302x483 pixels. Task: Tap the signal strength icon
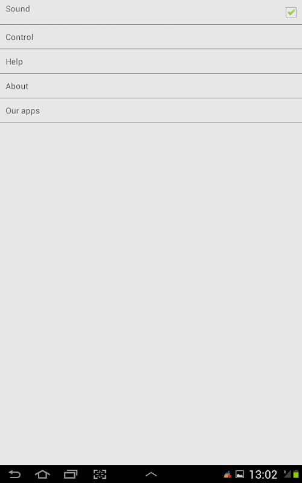288,475
